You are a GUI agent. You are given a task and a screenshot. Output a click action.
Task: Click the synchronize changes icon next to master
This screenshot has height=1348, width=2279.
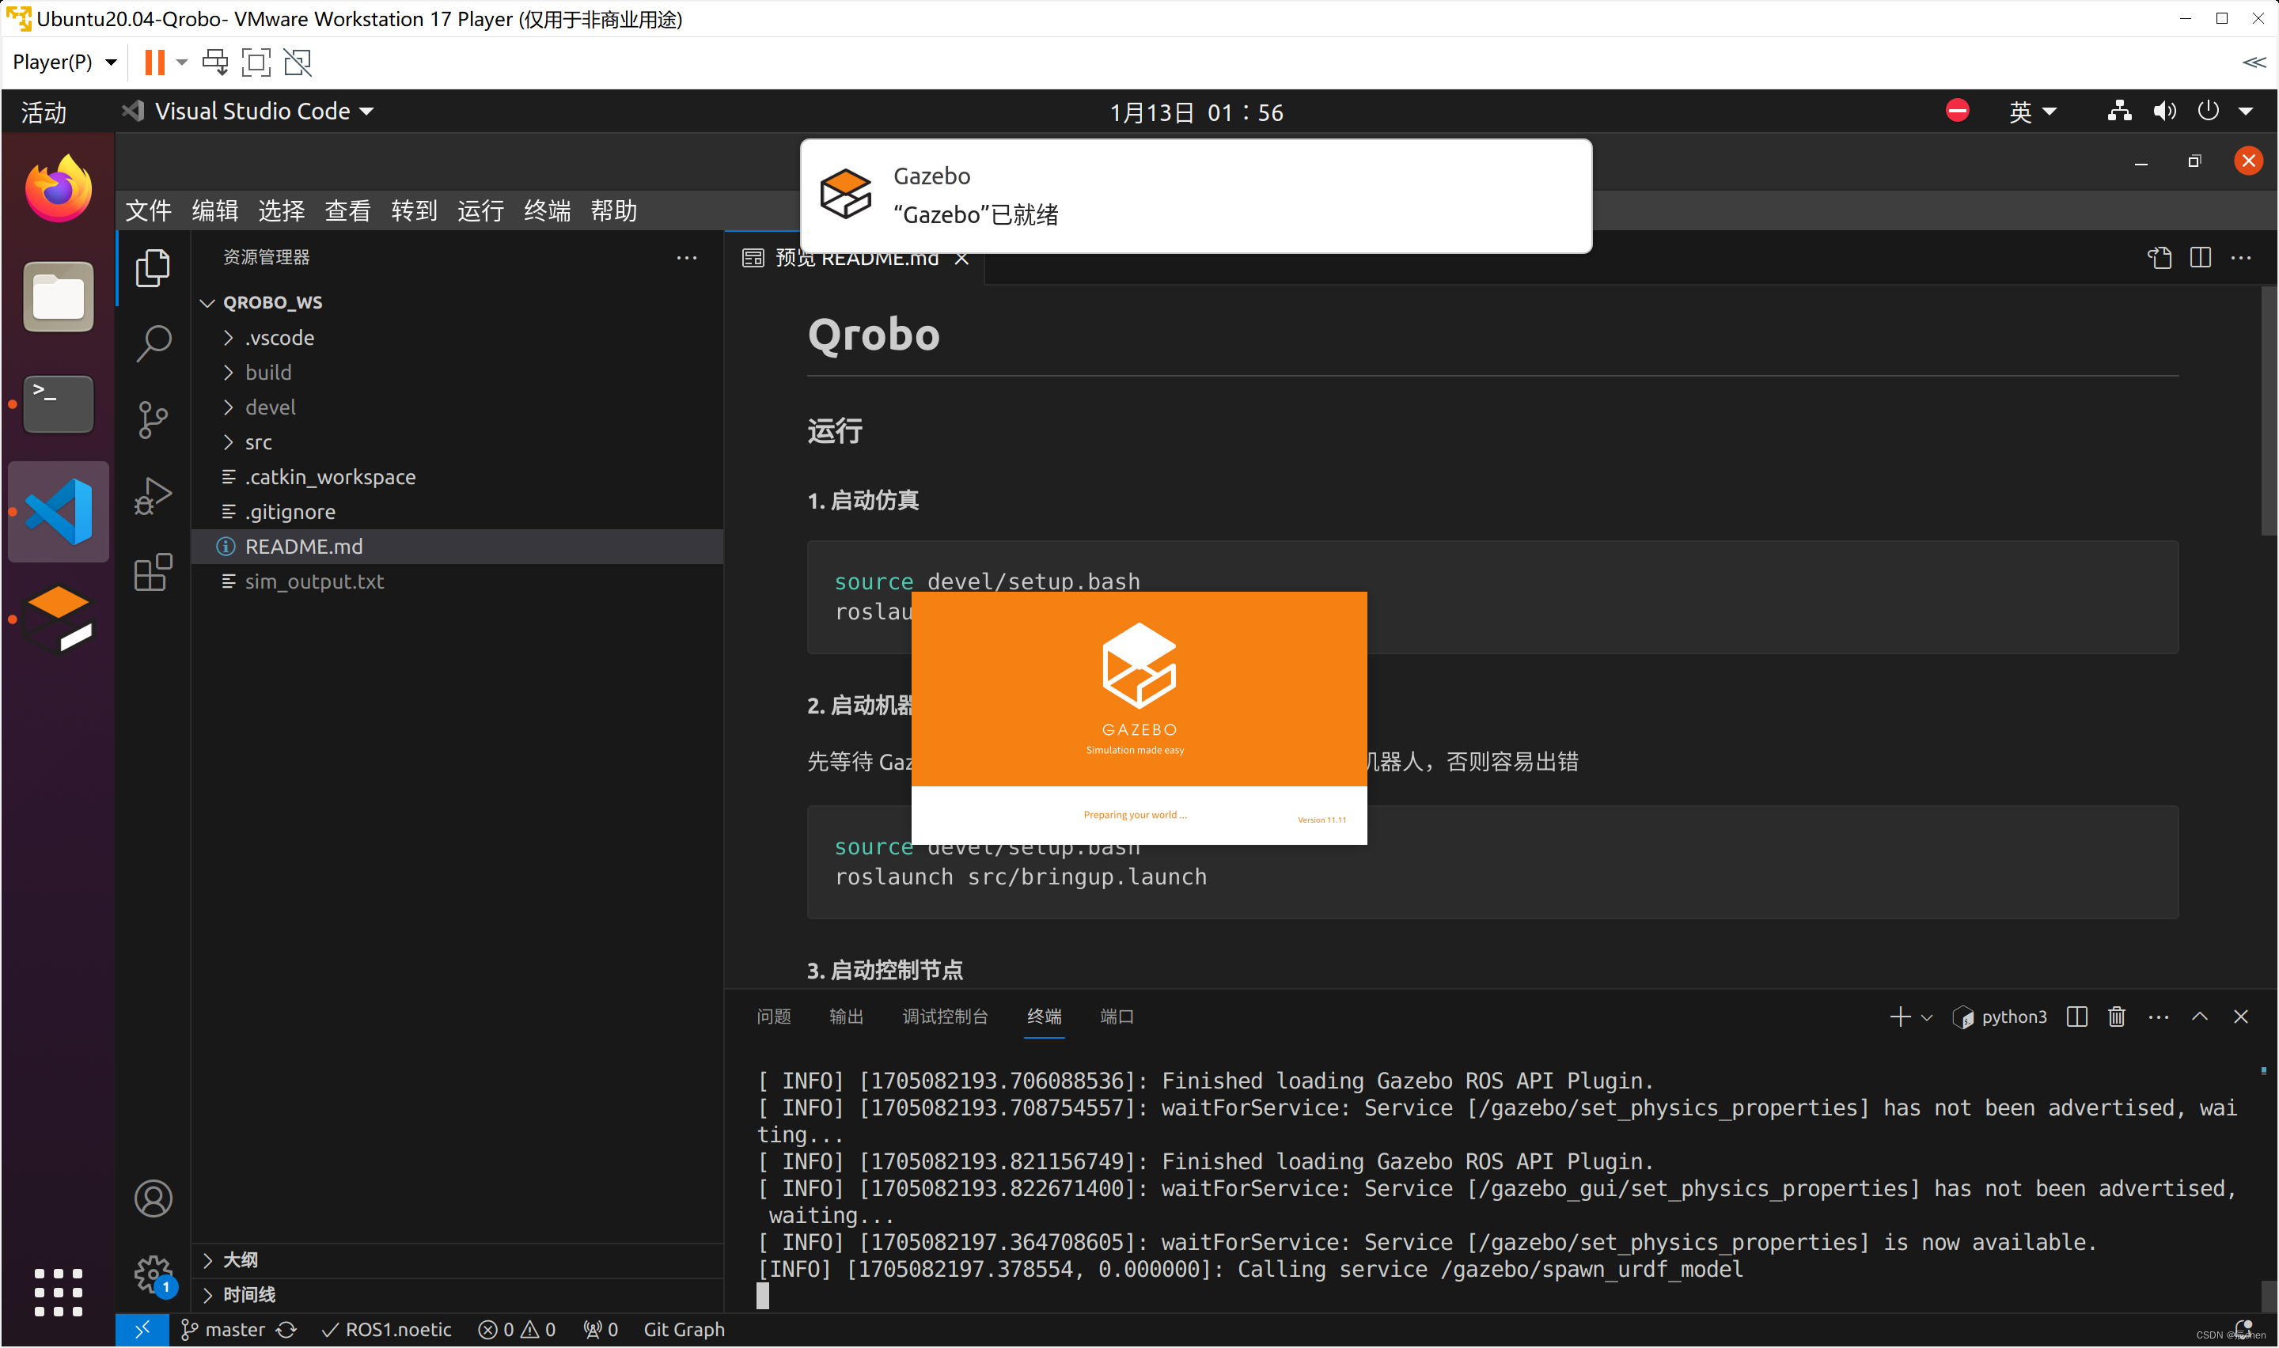click(x=286, y=1330)
